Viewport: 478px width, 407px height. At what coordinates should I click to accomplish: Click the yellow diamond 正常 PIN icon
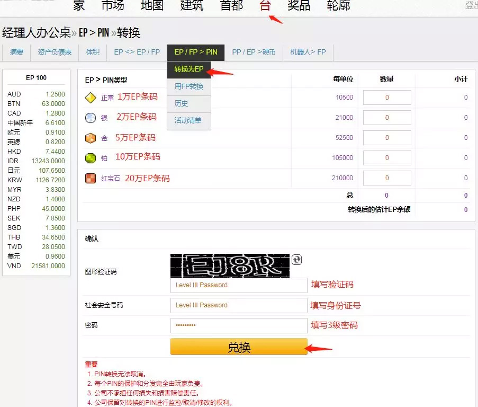91,98
